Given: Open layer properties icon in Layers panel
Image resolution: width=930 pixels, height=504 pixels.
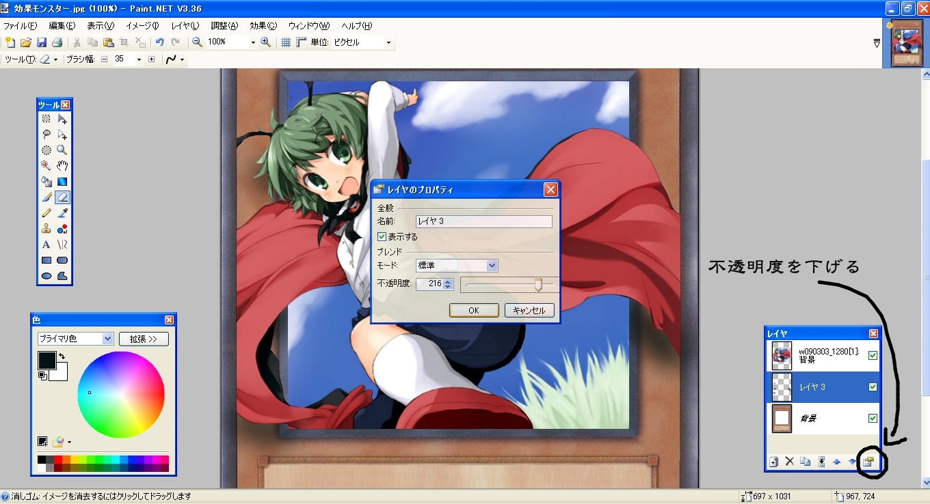Looking at the screenshot, I should pos(868,462).
